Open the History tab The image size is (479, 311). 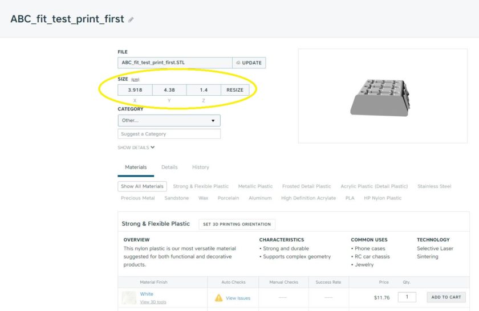(200, 167)
